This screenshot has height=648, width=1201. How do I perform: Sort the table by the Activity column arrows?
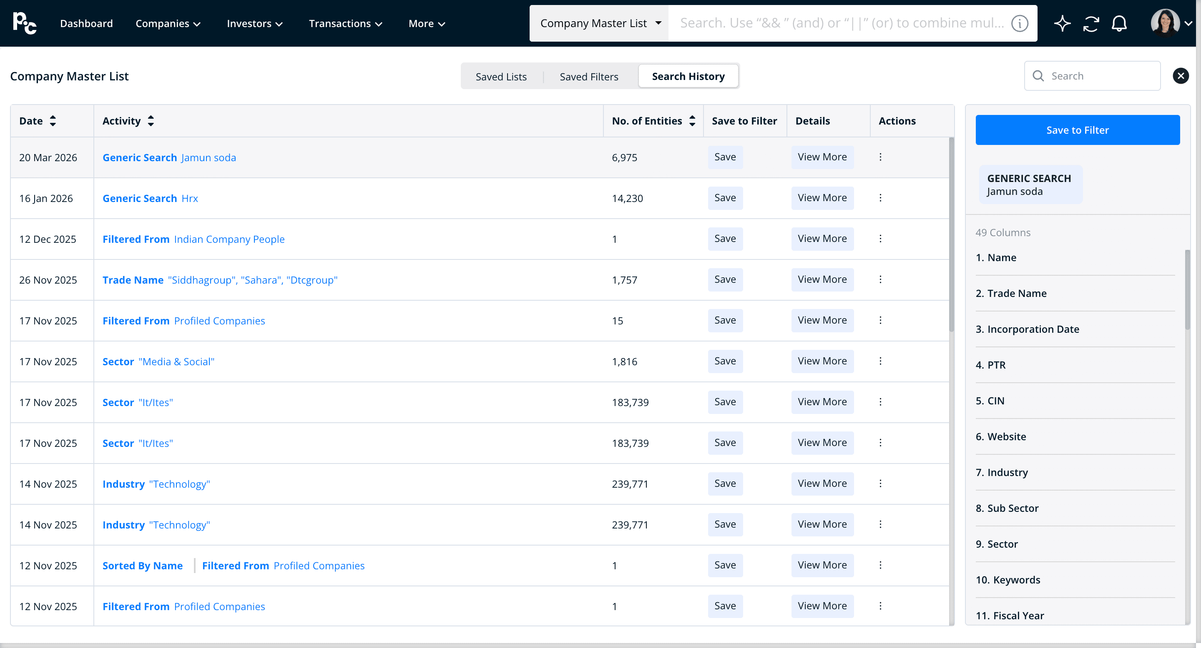click(x=151, y=121)
